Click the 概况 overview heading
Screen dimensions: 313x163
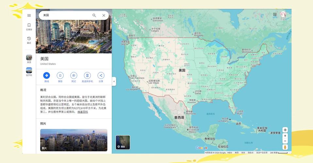[43, 90]
